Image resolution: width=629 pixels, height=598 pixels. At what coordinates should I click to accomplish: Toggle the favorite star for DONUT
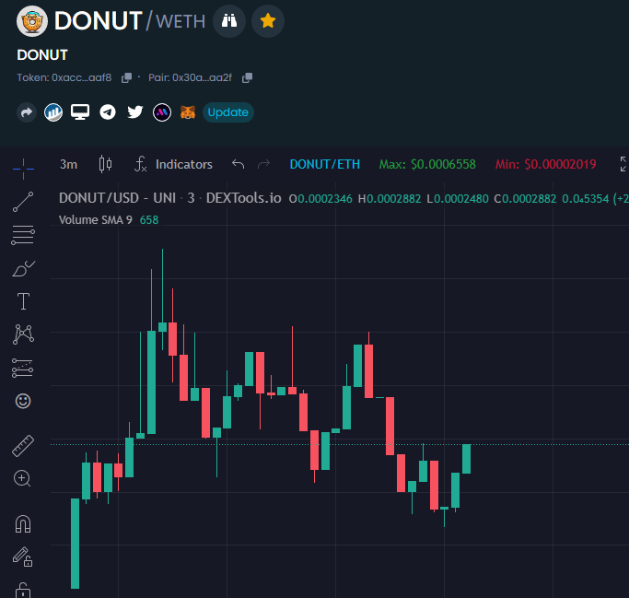click(x=268, y=21)
